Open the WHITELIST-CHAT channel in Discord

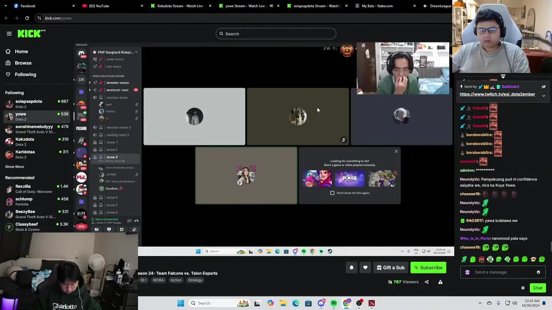coord(116,90)
